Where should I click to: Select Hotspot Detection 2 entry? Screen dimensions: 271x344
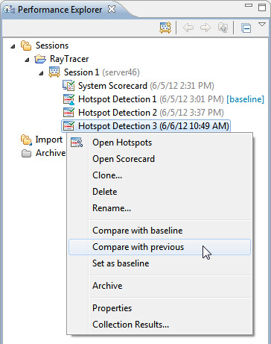point(151,113)
